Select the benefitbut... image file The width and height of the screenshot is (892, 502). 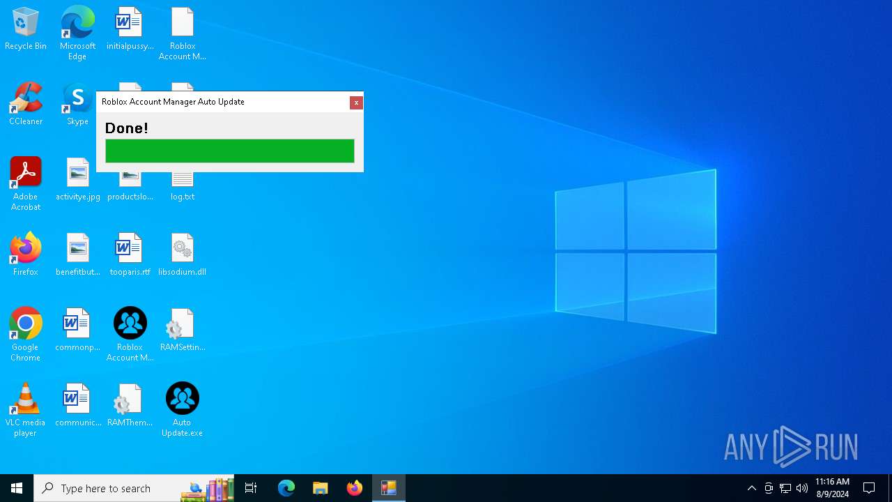(x=77, y=255)
